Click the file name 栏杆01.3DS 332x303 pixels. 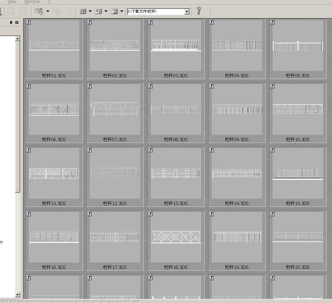[54, 76]
